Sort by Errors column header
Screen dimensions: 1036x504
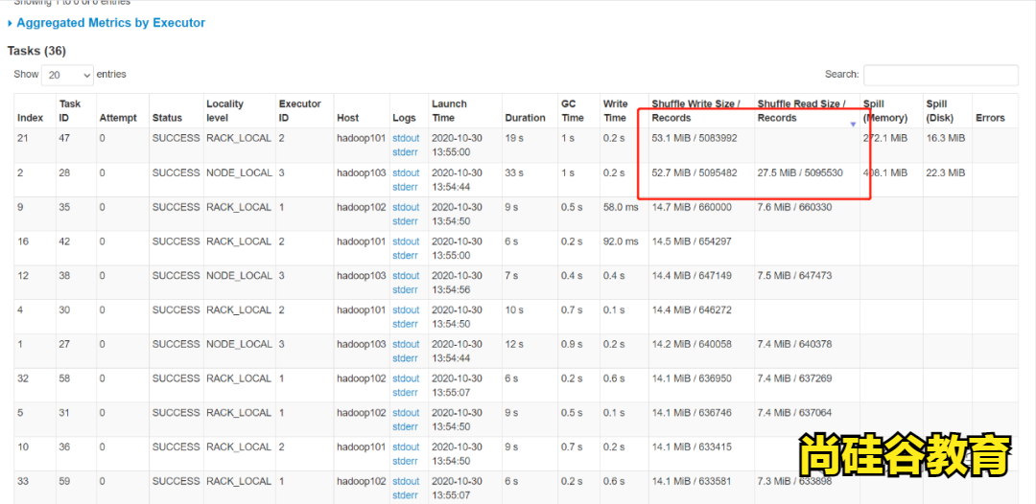coord(990,118)
